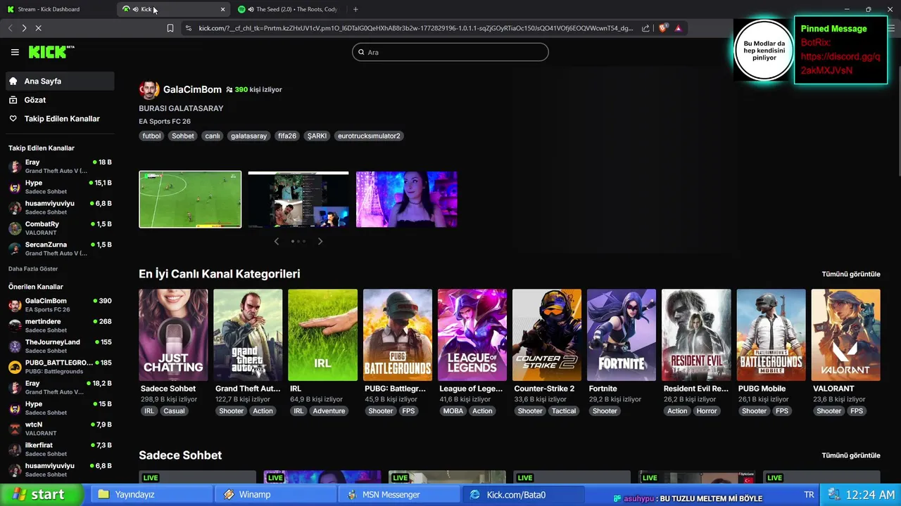Screen dimensions: 901x506
Task: Click Tümünü görüntüle for Sadece Sohbet
Action: tap(851, 455)
